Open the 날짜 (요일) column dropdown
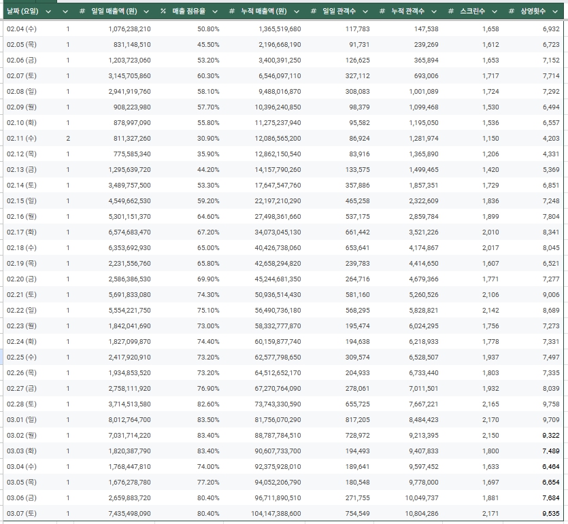This screenshot has height=524, width=568. (46, 12)
